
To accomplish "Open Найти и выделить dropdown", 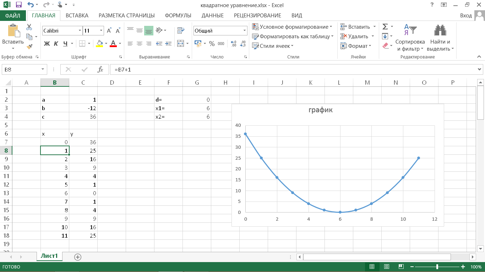I will click(x=440, y=38).
